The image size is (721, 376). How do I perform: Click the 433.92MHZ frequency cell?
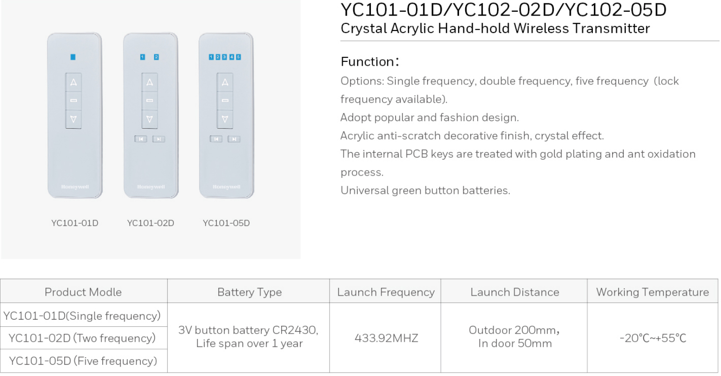point(385,338)
